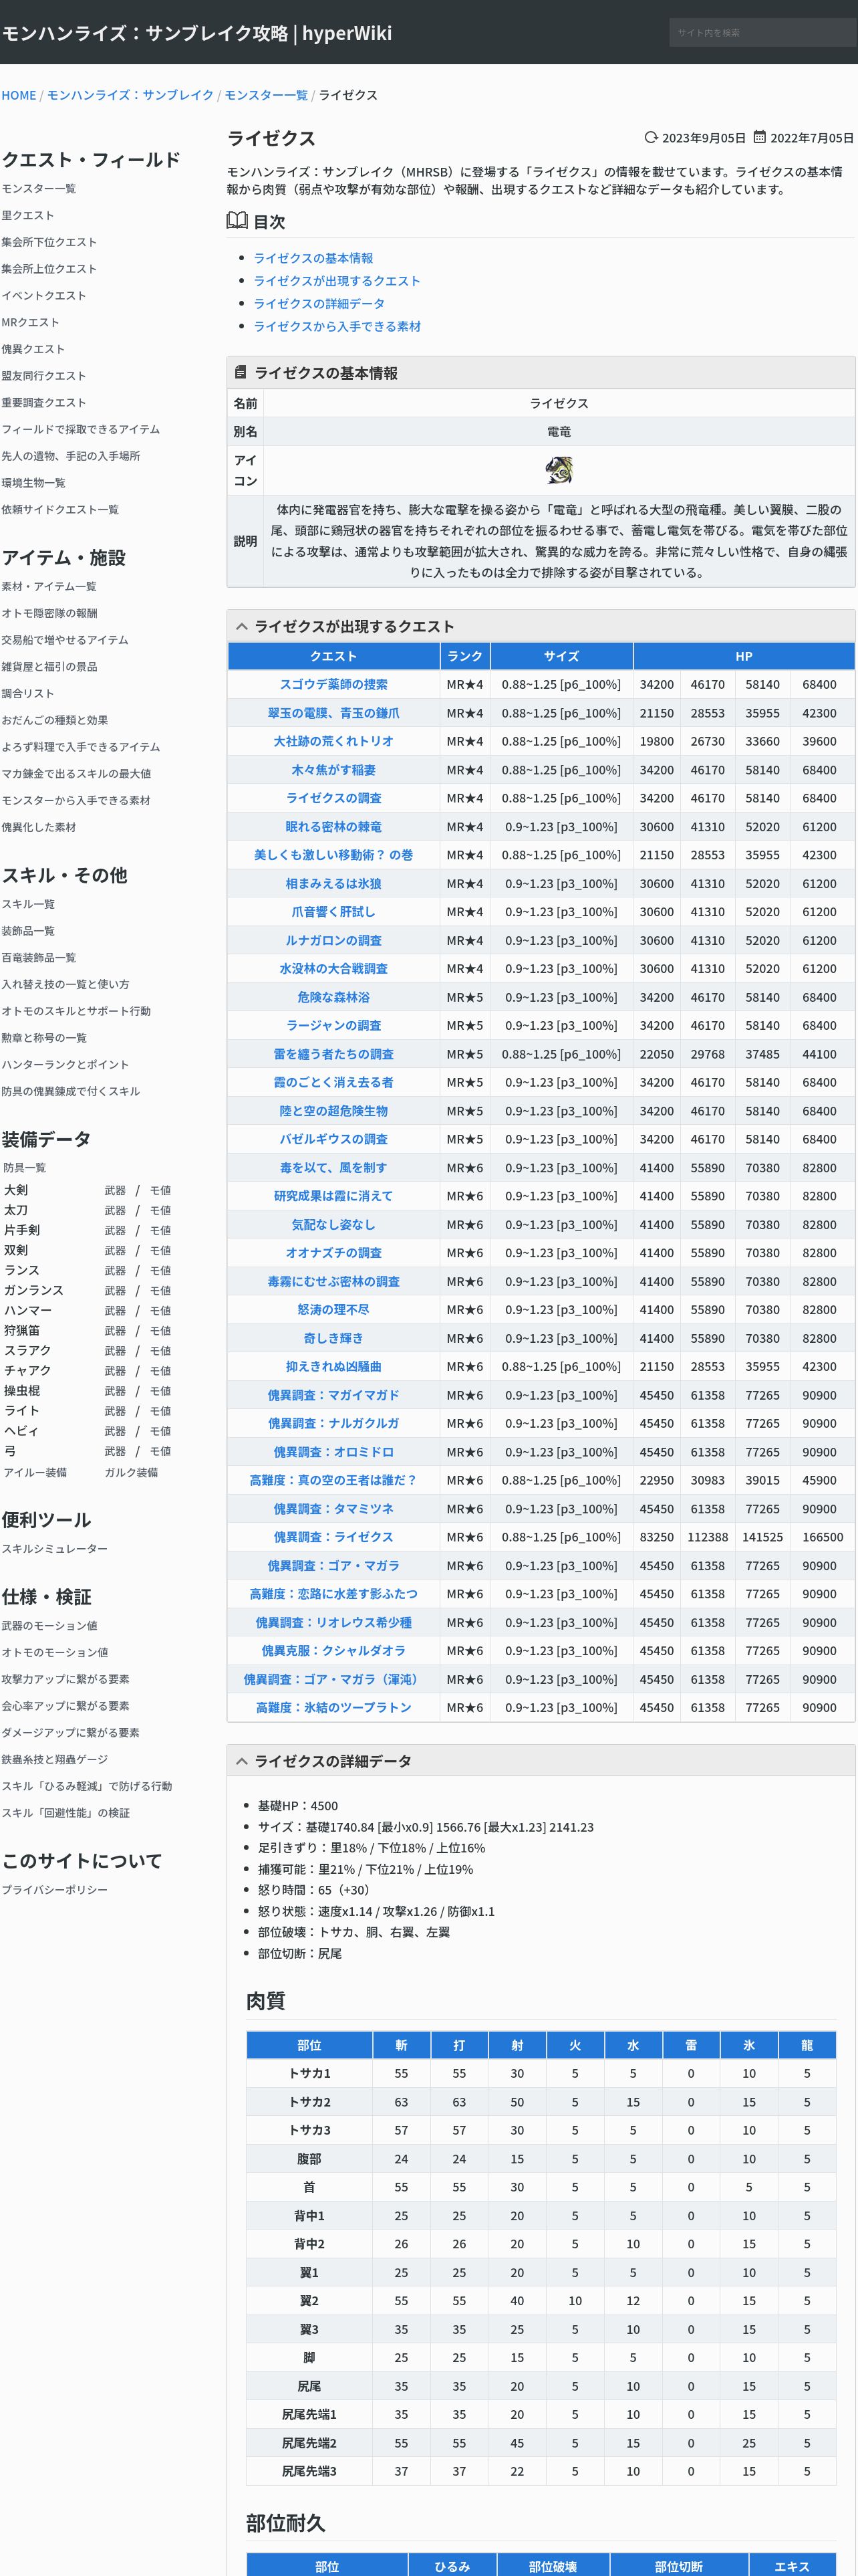Open quest ライゼクスの調査
The image size is (858, 2576).
[x=333, y=798]
